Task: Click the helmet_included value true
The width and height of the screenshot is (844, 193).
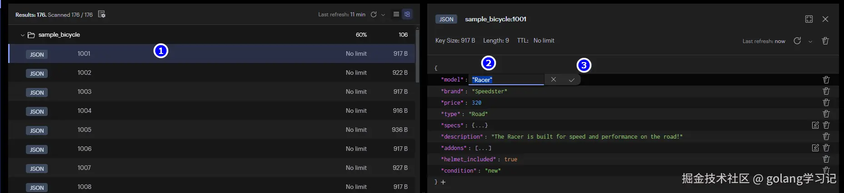Action: [x=510, y=159]
